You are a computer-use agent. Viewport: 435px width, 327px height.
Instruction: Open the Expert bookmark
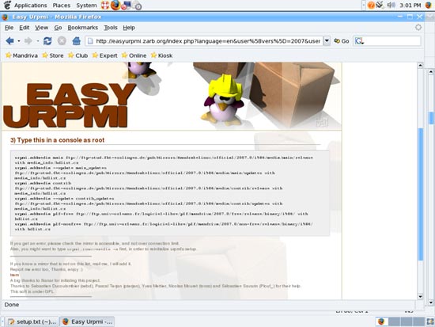pyautogui.click(x=104, y=55)
